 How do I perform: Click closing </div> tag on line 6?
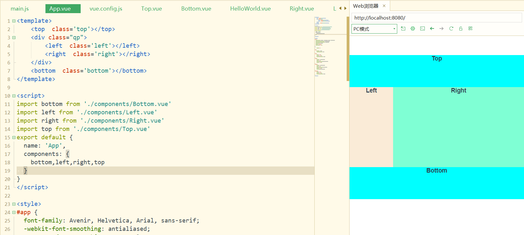tap(41, 62)
